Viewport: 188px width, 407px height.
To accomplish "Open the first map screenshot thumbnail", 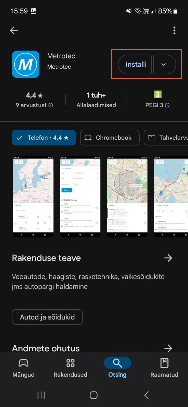I will click(33, 196).
